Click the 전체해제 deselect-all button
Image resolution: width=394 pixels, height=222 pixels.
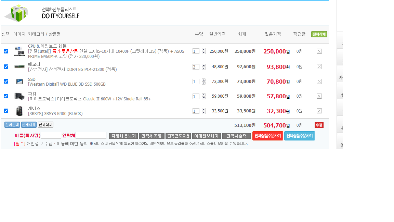(29, 125)
